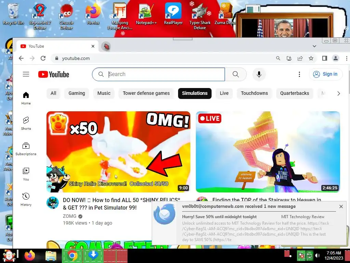Open the Chrome profile avatar
The image size is (350, 263).
[336, 58]
